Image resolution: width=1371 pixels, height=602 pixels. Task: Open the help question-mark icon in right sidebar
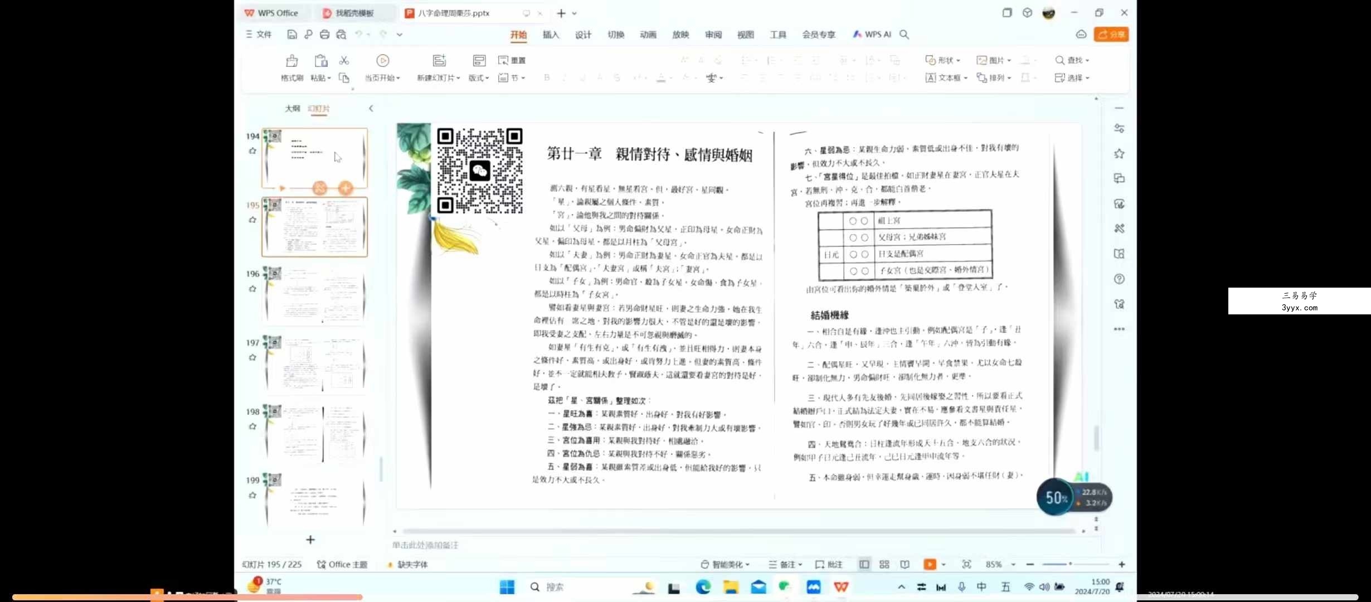point(1119,279)
